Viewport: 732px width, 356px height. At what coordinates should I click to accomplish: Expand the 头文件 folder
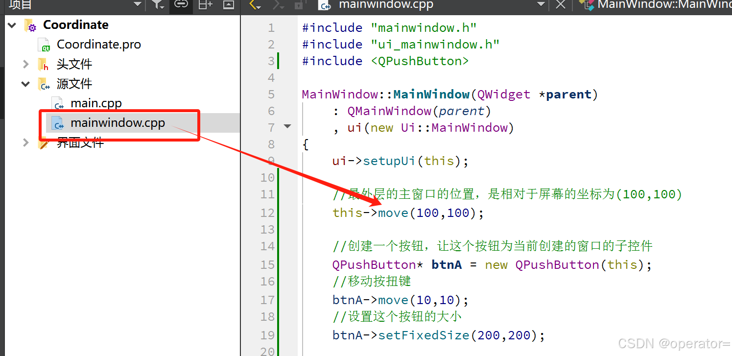pos(26,64)
